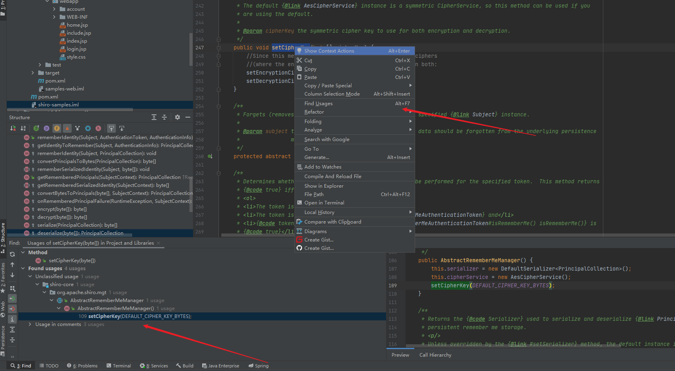Open the Build tool window
This screenshot has width=675, height=371.
(x=185, y=366)
